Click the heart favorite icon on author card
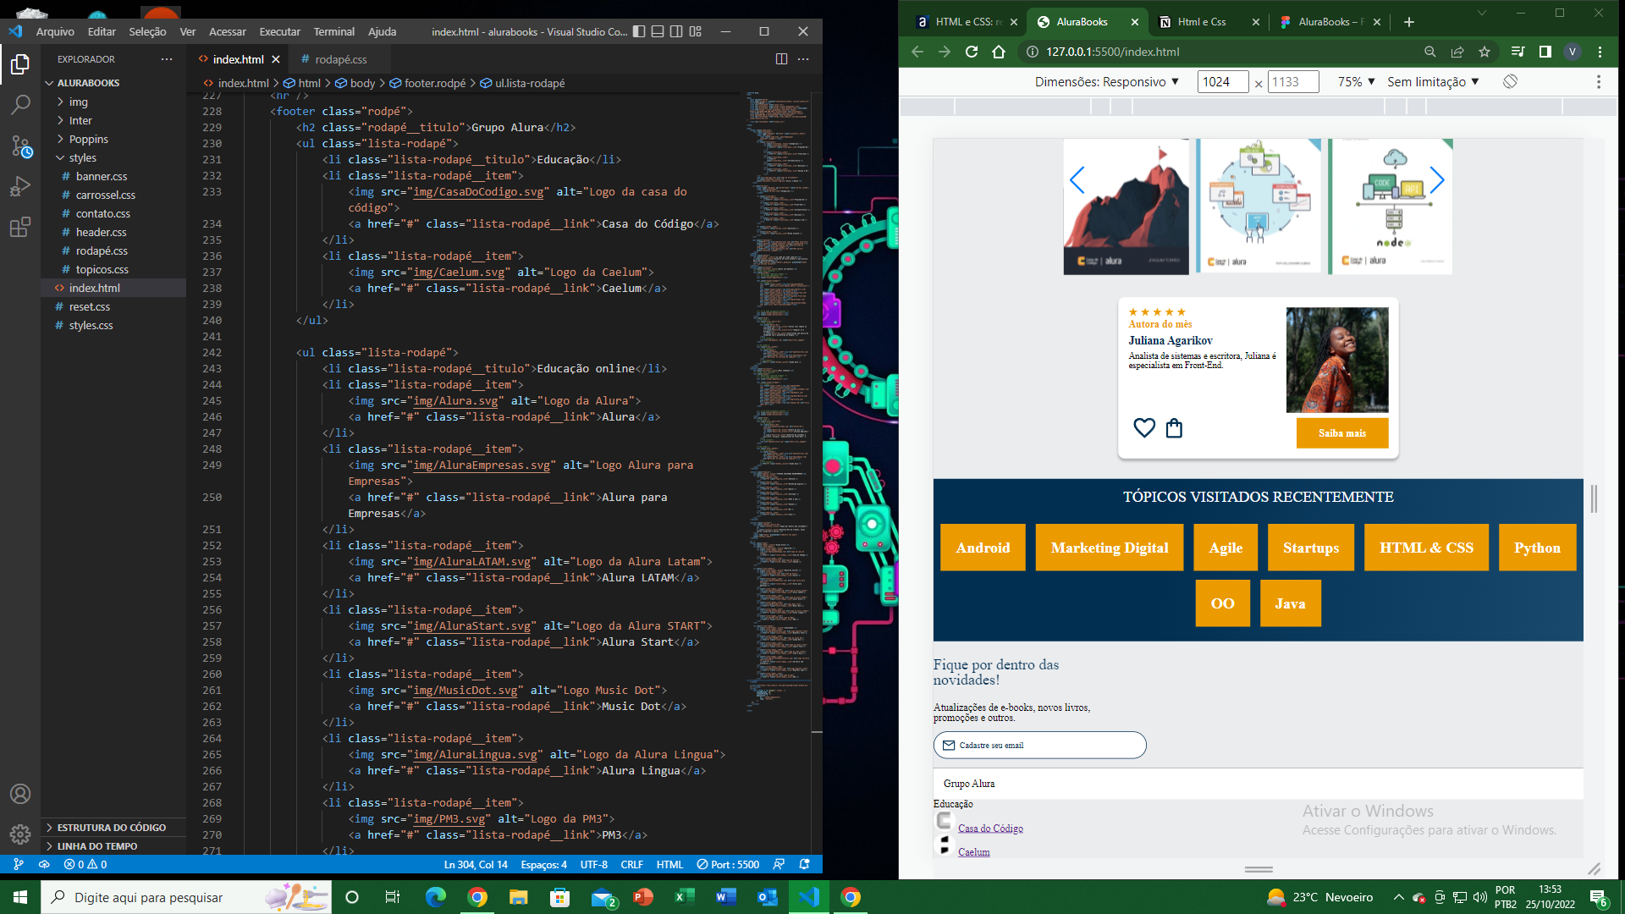This screenshot has width=1625, height=914. click(1144, 428)
